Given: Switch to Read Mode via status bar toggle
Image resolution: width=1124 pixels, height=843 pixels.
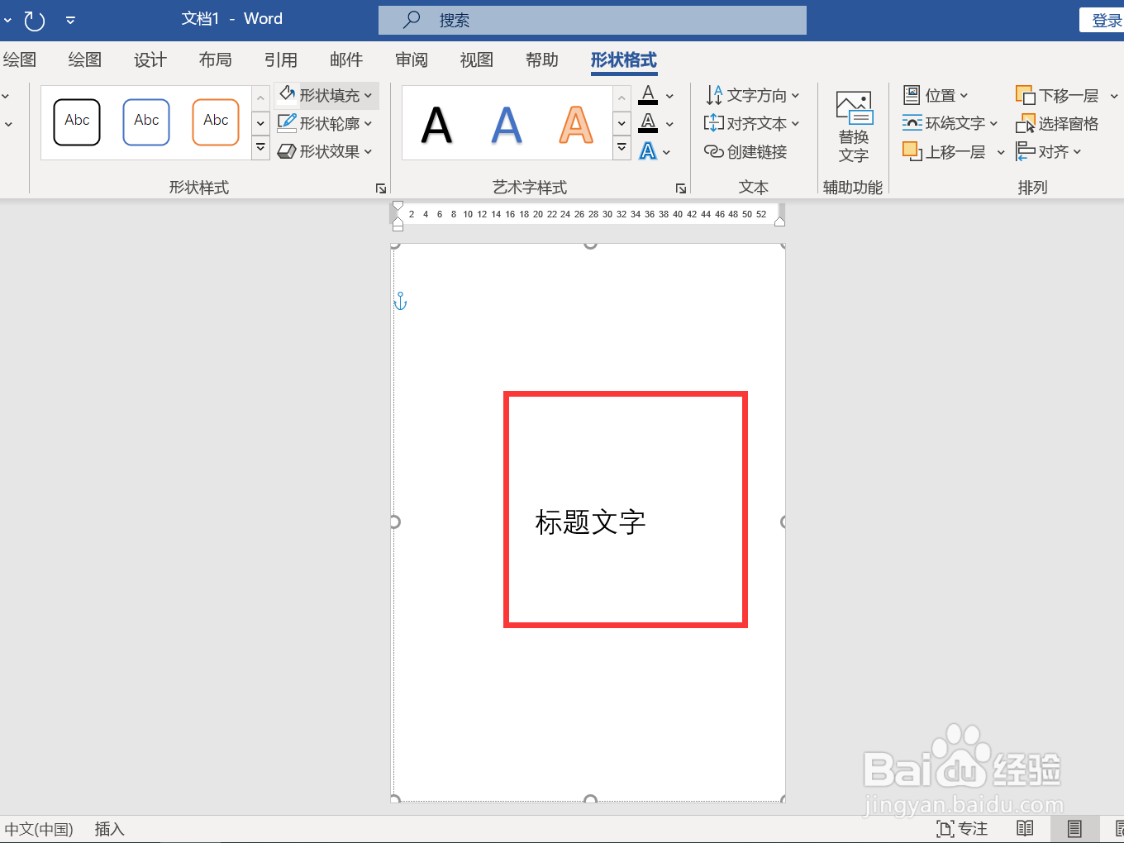Looking at the screenshot, I should [1025, 828].
